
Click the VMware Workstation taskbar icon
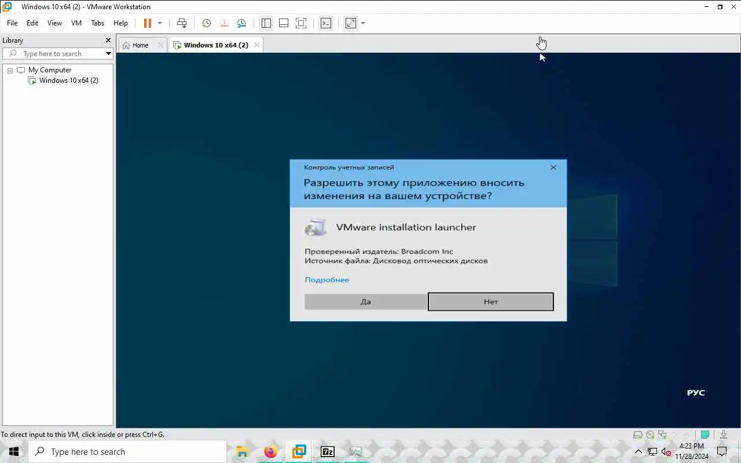[x=299, y=451]
